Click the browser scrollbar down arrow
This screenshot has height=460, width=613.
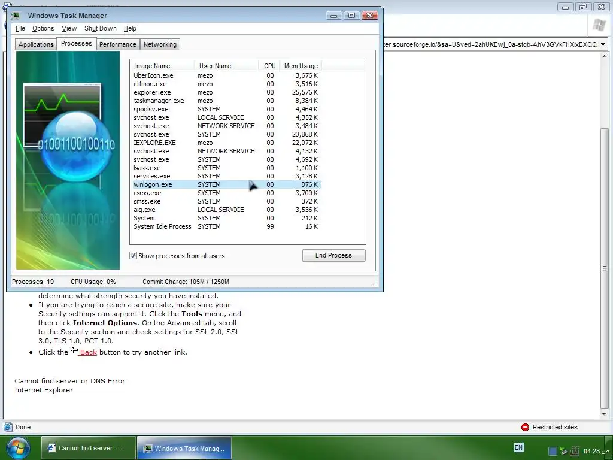[x=605, y=414]
